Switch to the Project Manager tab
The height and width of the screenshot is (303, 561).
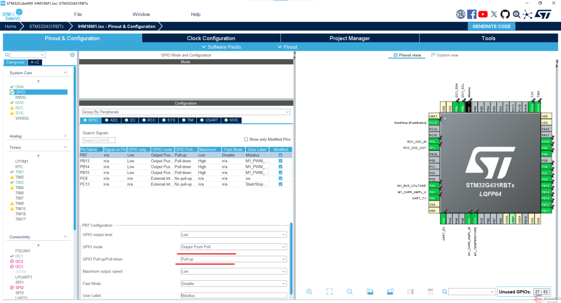[350, 38]
